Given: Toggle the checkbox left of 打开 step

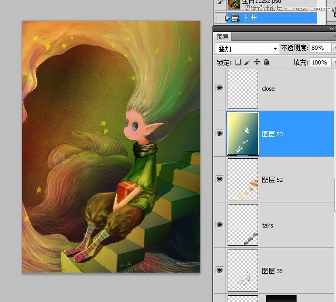Looking at the screenshot, I should [x=220, y=18].
